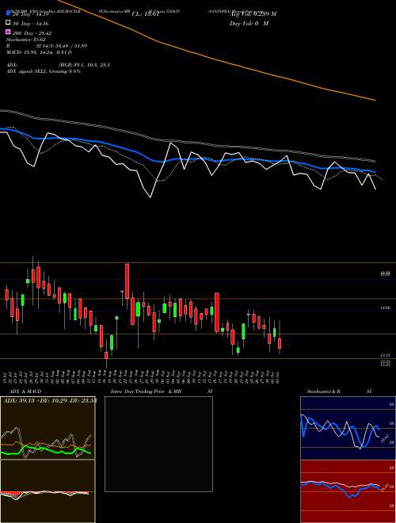Click the Stochastics & RSI panel title
Image resolution: width=396 pixels, height=523 pixels.
(339, 391)
